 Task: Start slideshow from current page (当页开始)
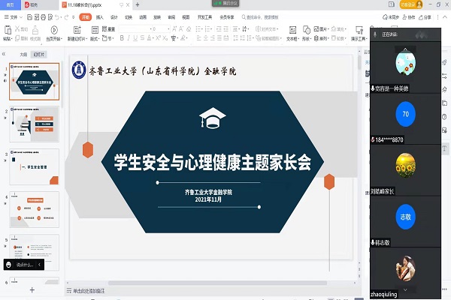pyautogui.click(x=54, y=30)
